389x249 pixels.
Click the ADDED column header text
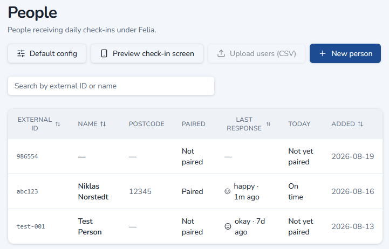(x=343, y=124)
